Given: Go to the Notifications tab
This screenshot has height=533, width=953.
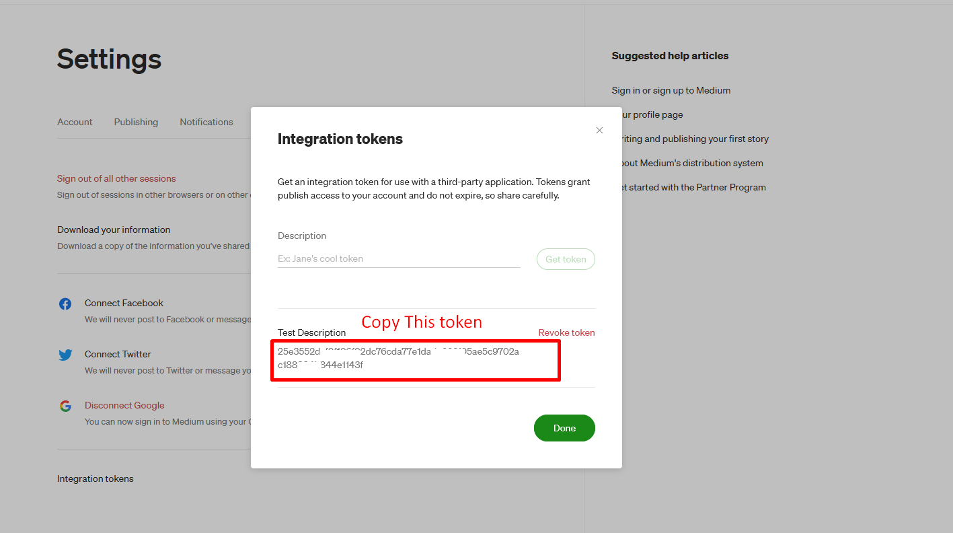Looking at the screenshot, I should [x=206, y=122].
